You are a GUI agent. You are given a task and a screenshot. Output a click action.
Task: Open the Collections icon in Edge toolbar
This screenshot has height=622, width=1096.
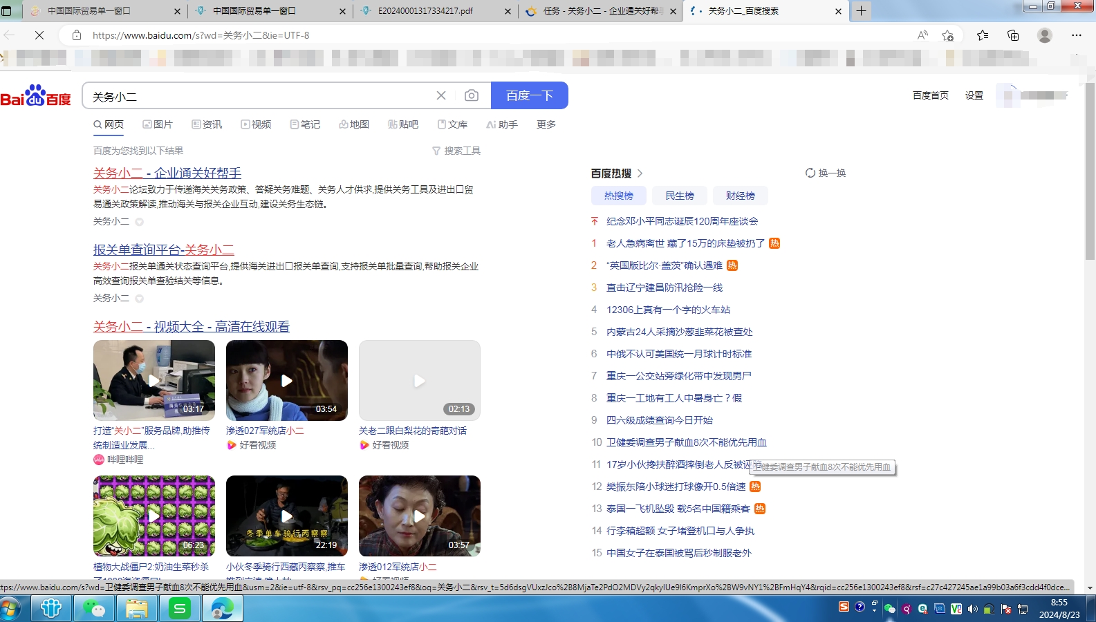[x=1013, y=35]
